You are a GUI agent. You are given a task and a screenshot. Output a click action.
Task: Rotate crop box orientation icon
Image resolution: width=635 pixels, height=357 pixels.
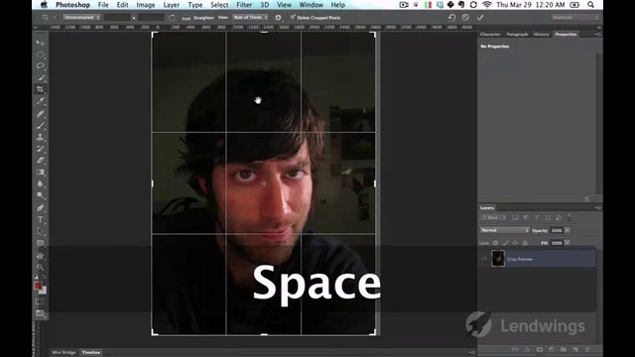point(172,18)
